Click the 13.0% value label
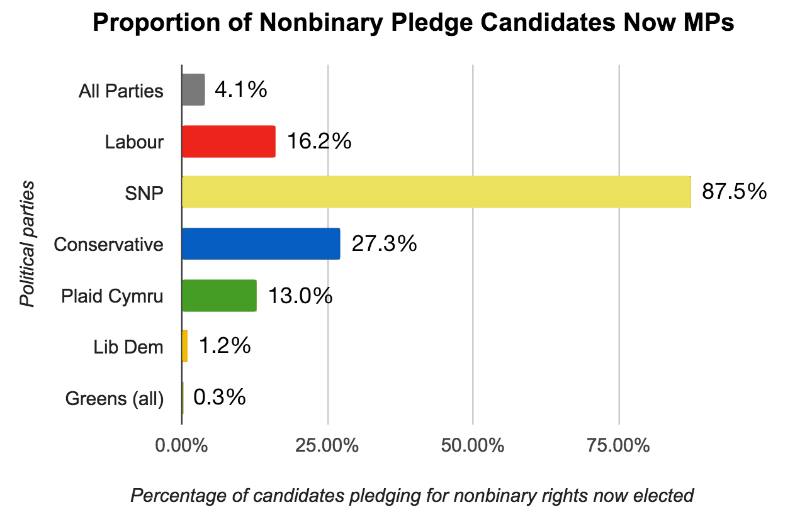The width and height of the screenshot is (795, 524). (x=300, y=295)
